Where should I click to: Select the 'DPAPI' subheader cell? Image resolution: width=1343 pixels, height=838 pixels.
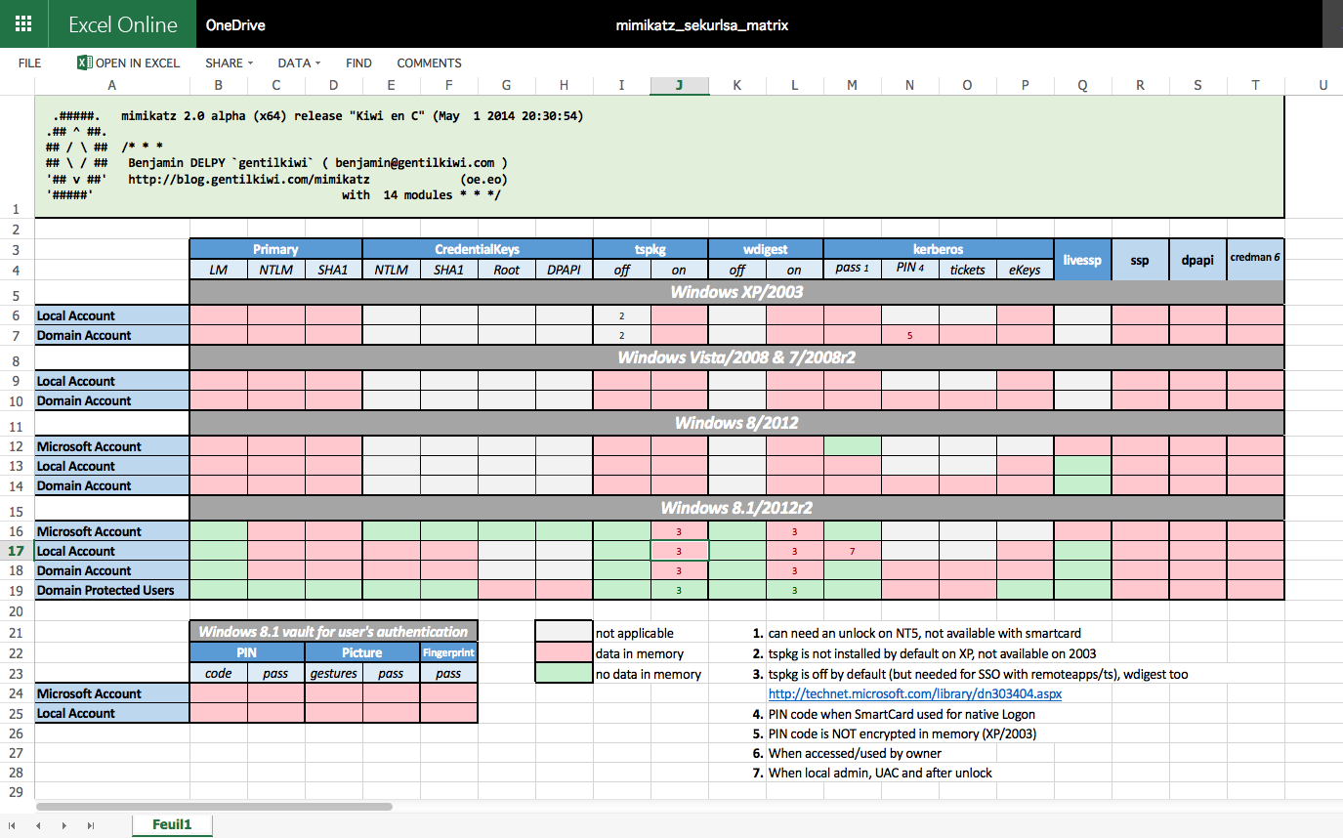pyautogui.click(x=564, y=270)
